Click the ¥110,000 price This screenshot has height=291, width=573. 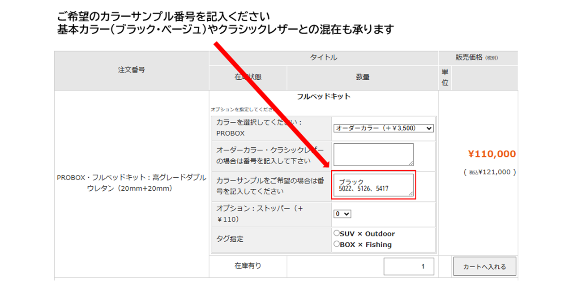(x=492, y=154)
